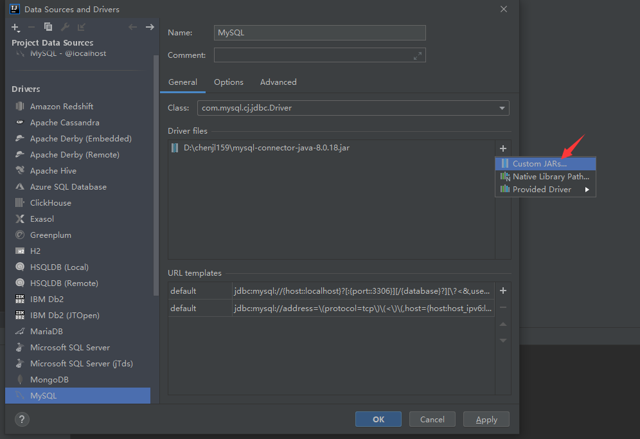
Task: Click the make global toolbar icon
Action: [x=82, y=27]
